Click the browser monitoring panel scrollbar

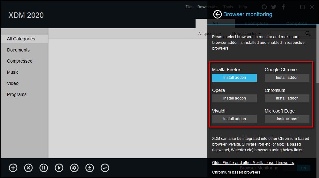pyautogui.click(x=318, y=53)
